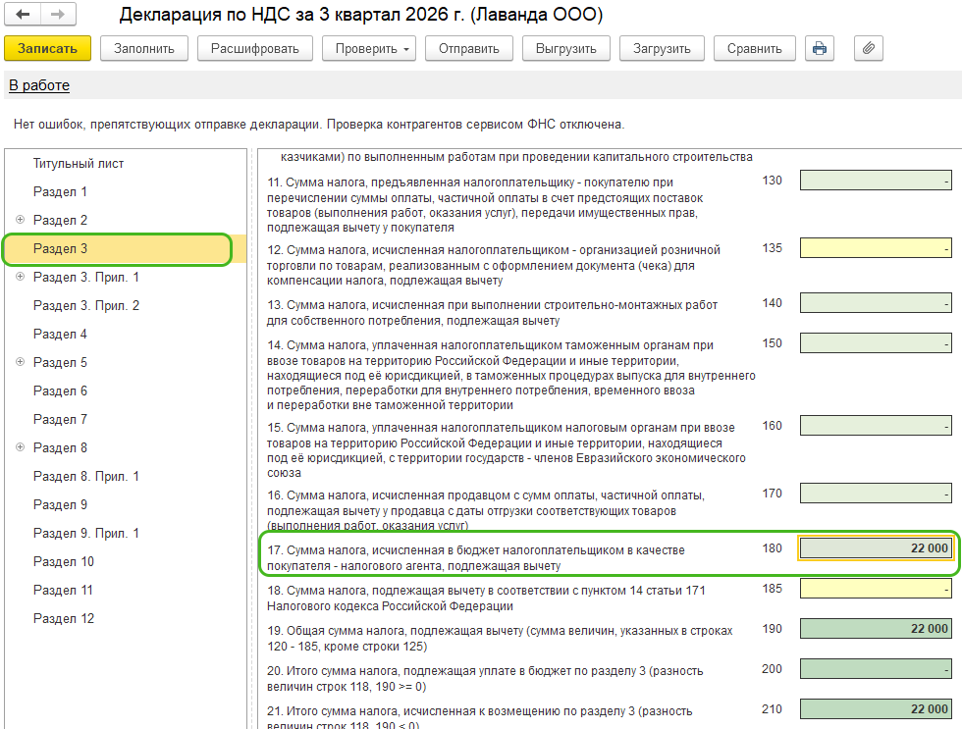Select Раздел 10 in the tree
This screenshot has width=962, height=729.
pyautogui.click(x=63, y=561)
